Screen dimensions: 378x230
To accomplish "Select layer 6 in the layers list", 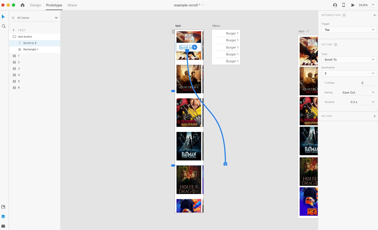I will (35, 87).
